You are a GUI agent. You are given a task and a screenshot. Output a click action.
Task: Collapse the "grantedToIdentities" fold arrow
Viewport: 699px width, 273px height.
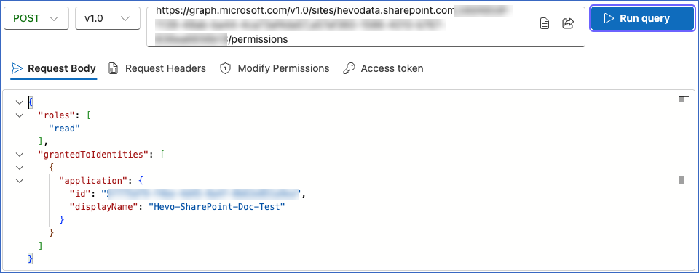19,154
